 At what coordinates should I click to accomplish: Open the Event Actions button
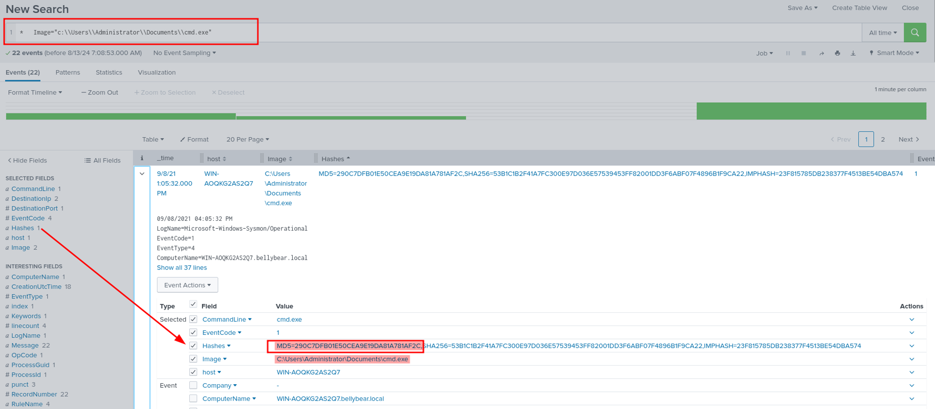coord(187,285)
